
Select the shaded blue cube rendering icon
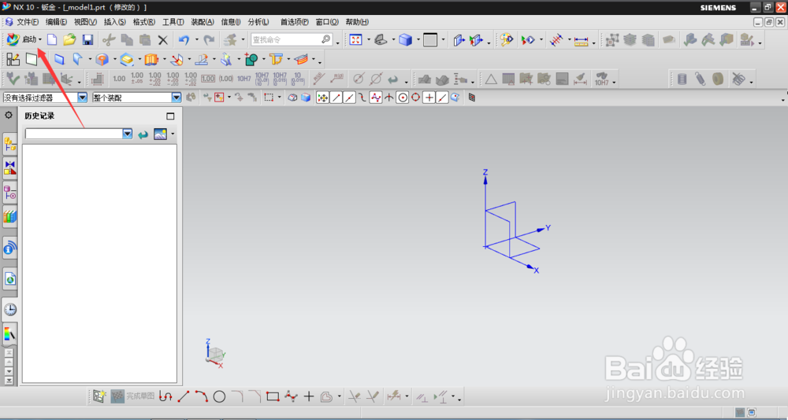tap(406, 39)
